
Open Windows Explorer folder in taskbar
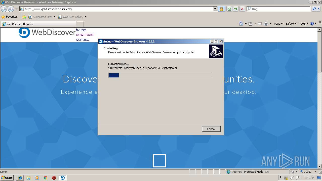point(28,178)
